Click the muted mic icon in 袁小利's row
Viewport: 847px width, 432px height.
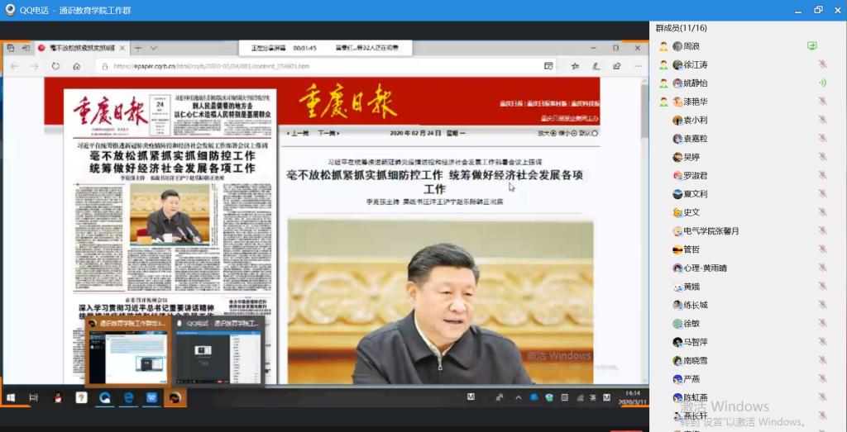coord(822,120)
